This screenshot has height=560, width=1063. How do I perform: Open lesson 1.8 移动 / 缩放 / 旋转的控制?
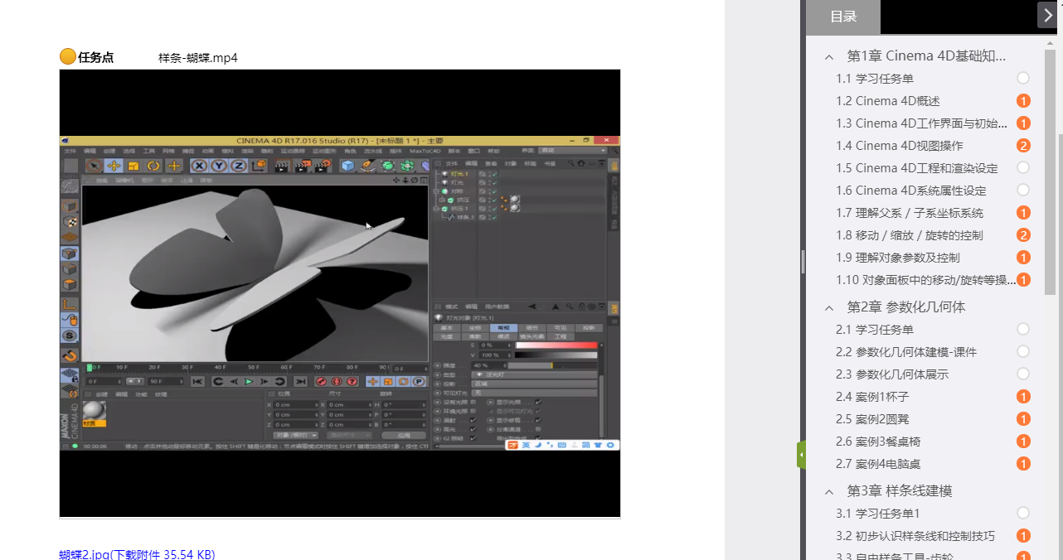click(909, 235)
